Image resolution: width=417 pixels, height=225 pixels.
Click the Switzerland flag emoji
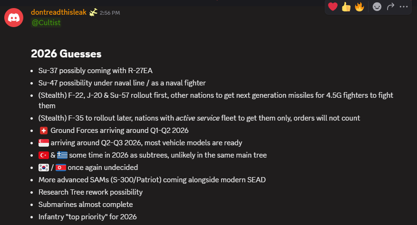[43, 130]
